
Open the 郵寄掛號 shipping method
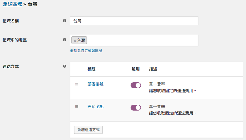(x=95, y=84)
